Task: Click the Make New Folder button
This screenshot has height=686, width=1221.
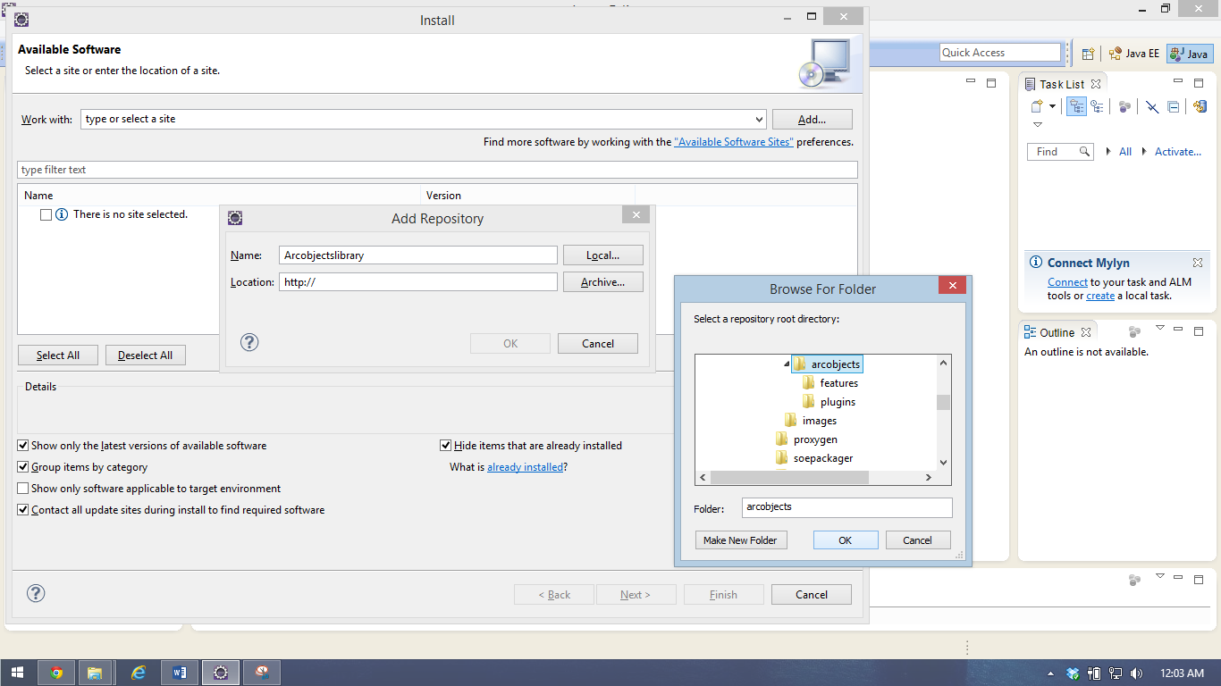Action: 741,540
